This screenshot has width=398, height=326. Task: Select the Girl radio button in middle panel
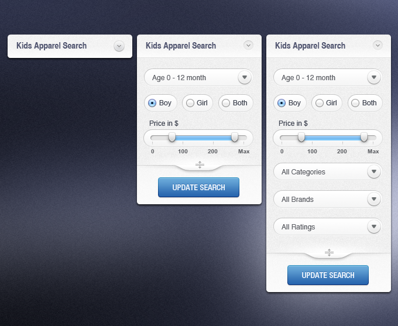(x=190, y=103)
